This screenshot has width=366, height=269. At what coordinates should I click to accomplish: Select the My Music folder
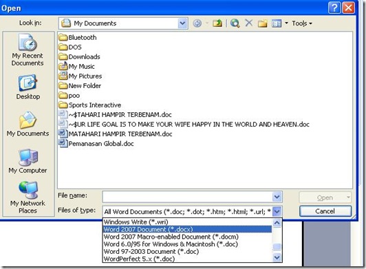point(76,66)
